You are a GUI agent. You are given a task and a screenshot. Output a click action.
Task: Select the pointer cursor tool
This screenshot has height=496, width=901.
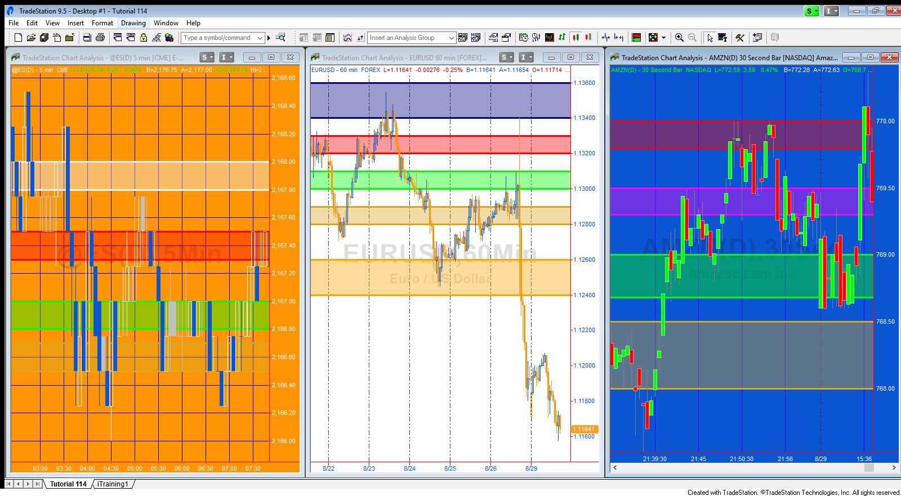(710, 38)
